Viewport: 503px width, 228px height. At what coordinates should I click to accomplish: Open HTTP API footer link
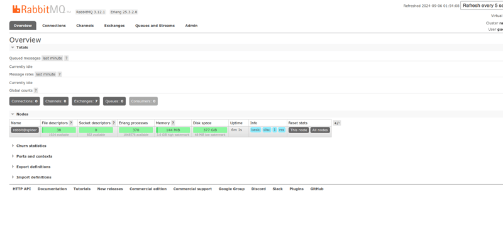click(x=22, y=189)
